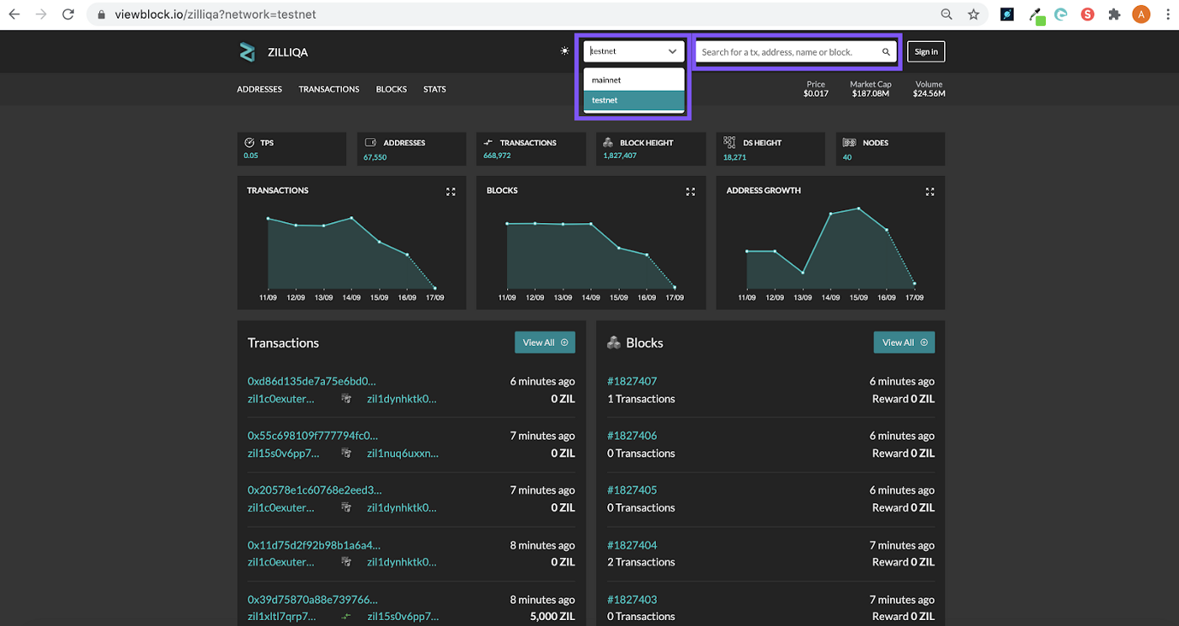
Task: Open the BLOCKS nav tab
Action: tap(392, 89)
